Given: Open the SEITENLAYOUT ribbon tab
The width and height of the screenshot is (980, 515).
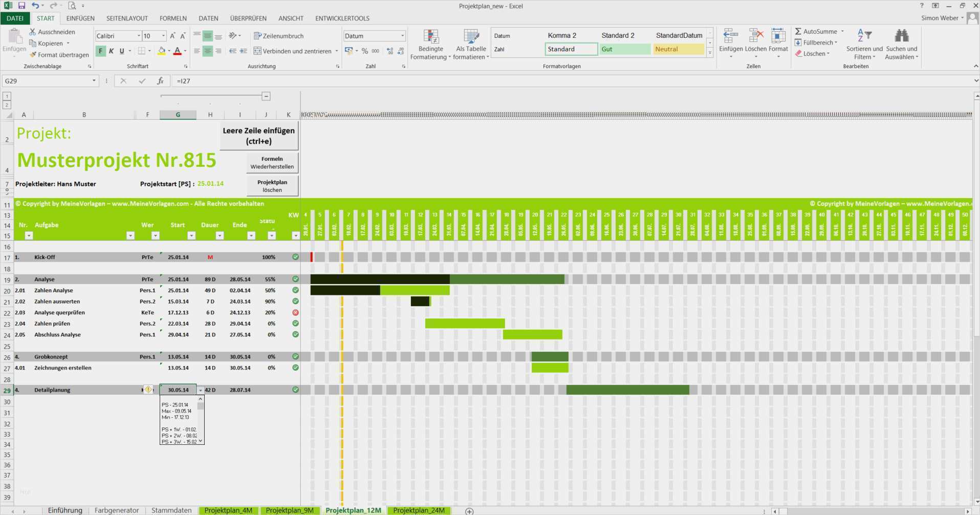Looking at the screenshot, I should coord(127,18).
